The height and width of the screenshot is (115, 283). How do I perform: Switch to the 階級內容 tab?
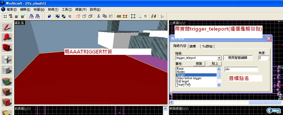pos(179,46)
